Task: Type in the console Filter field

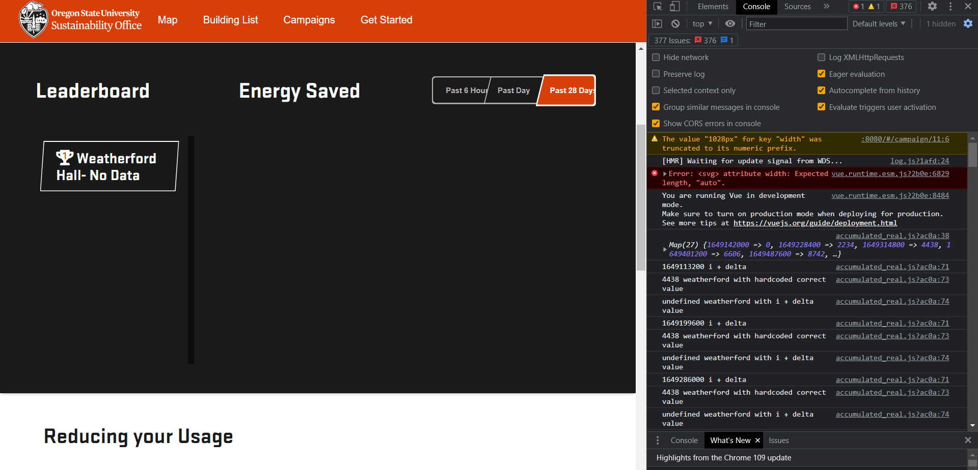Action: pyautogui.click(x=797, y=23)
